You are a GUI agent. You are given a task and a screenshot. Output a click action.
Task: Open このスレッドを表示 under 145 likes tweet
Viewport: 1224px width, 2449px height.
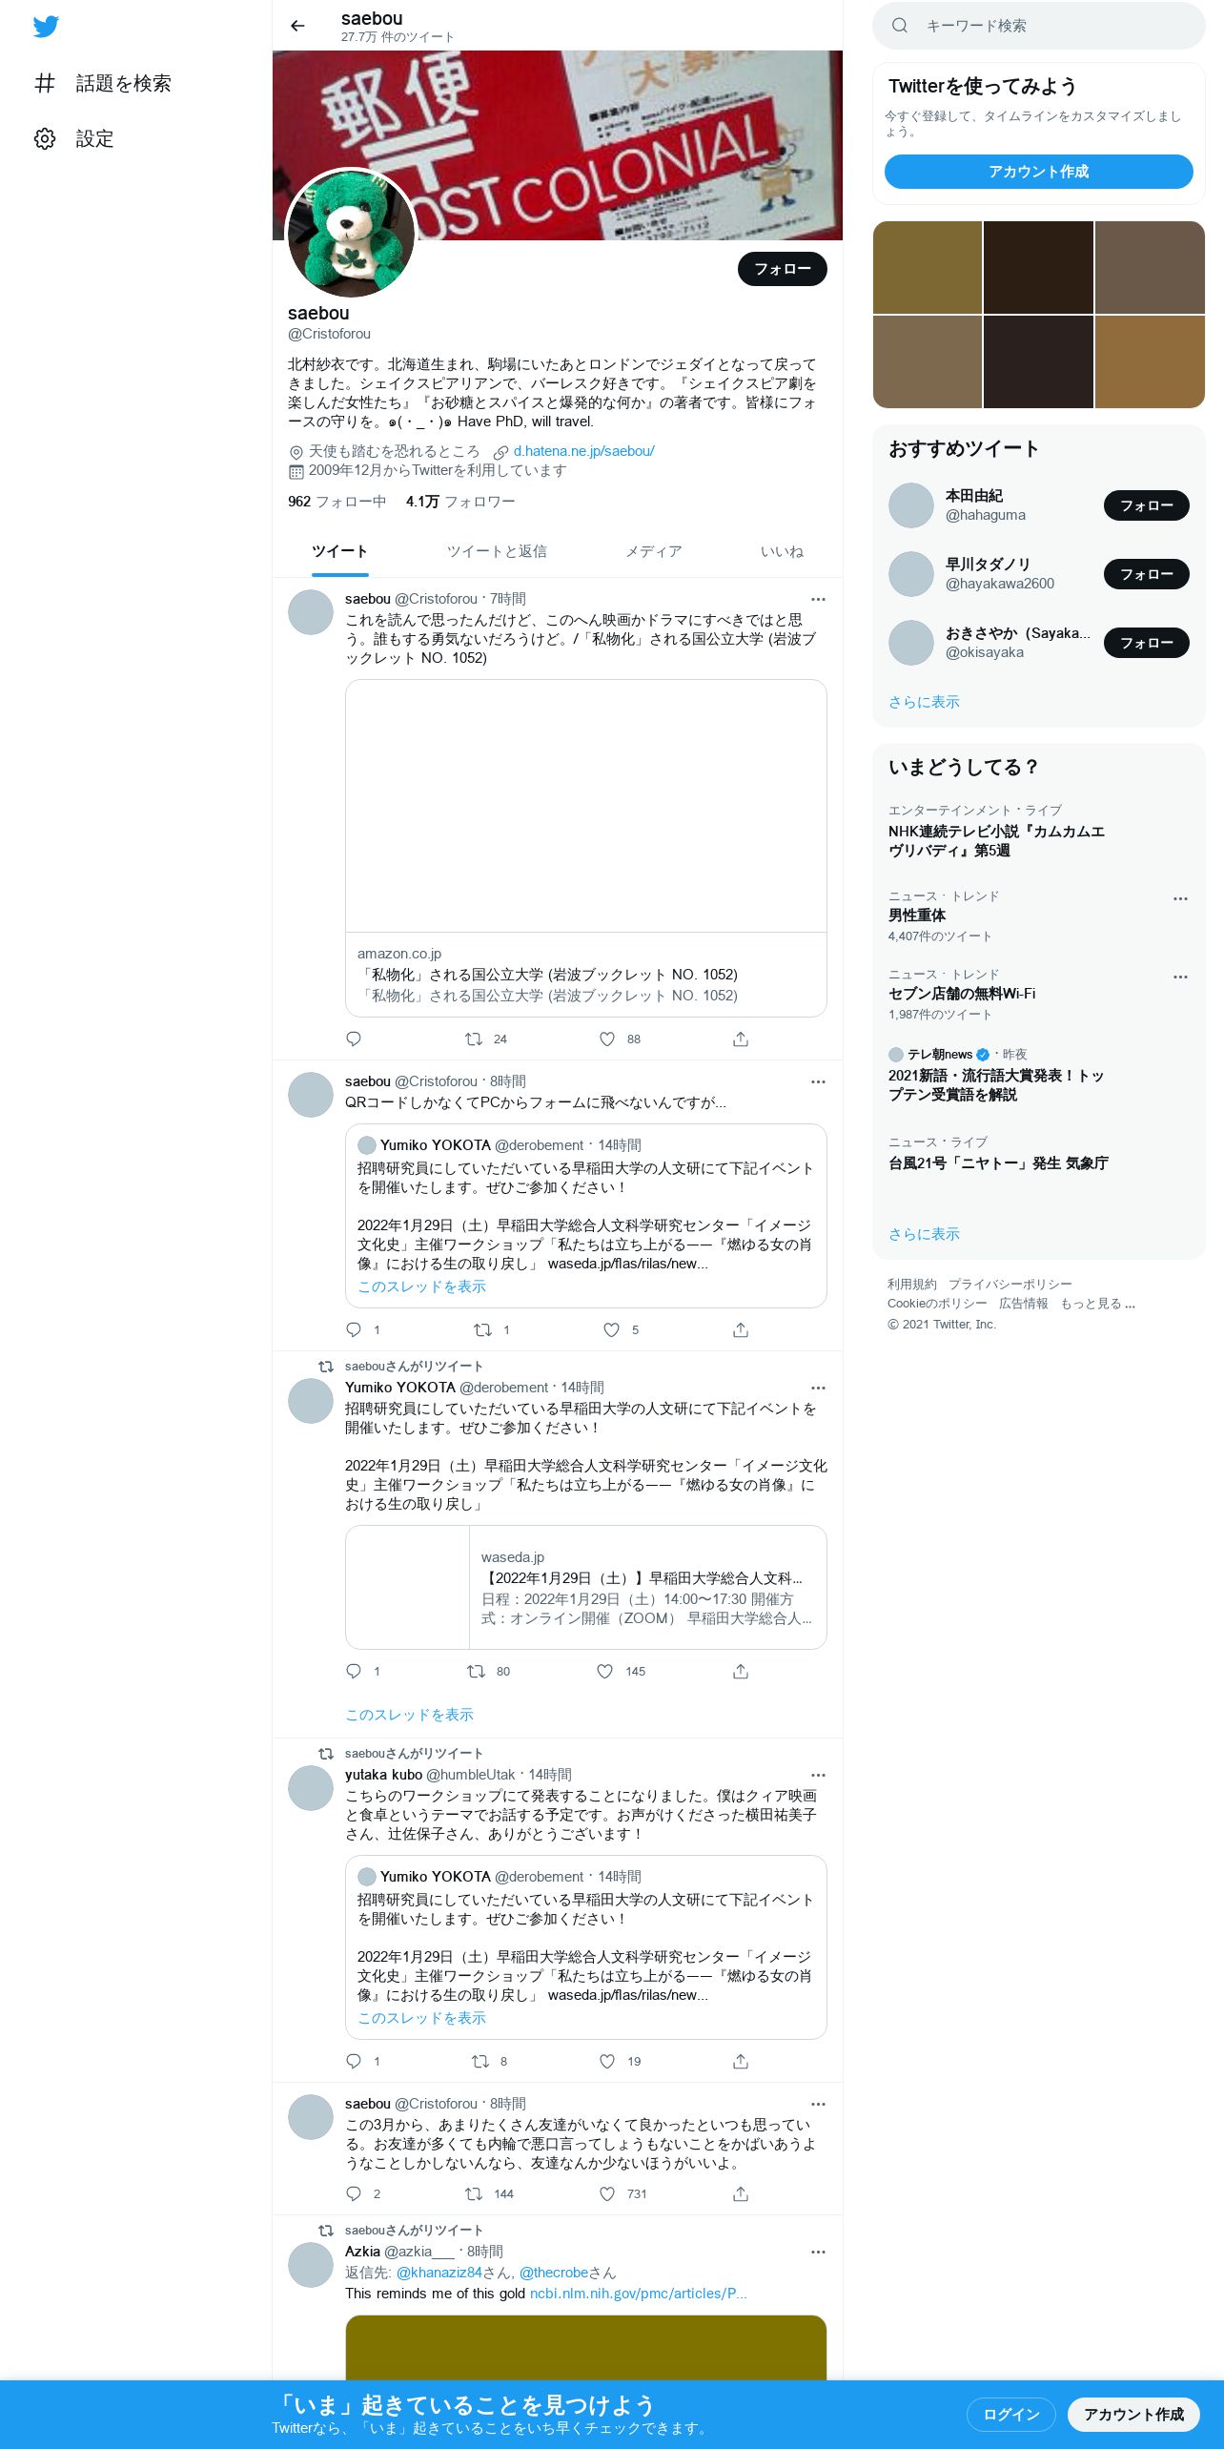tap(409, 1715)
